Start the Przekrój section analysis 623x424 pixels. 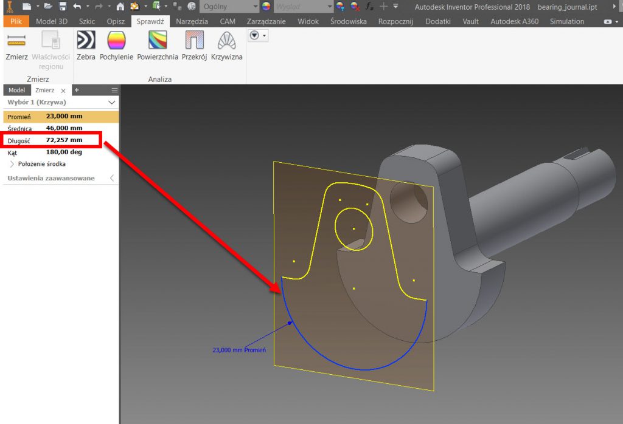click(195, 46)
